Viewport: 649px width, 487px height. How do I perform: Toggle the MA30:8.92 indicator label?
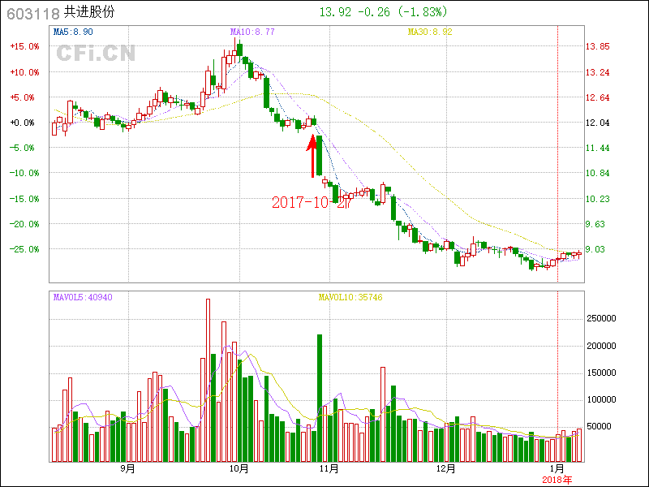[x=429, y=32]
